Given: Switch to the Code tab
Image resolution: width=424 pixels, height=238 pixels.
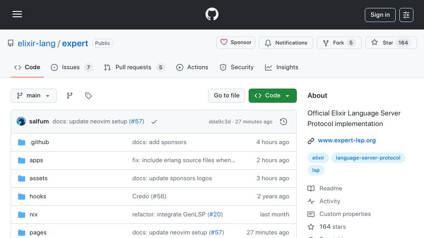Looking at the screenshot, I should (x=27, y=67).
